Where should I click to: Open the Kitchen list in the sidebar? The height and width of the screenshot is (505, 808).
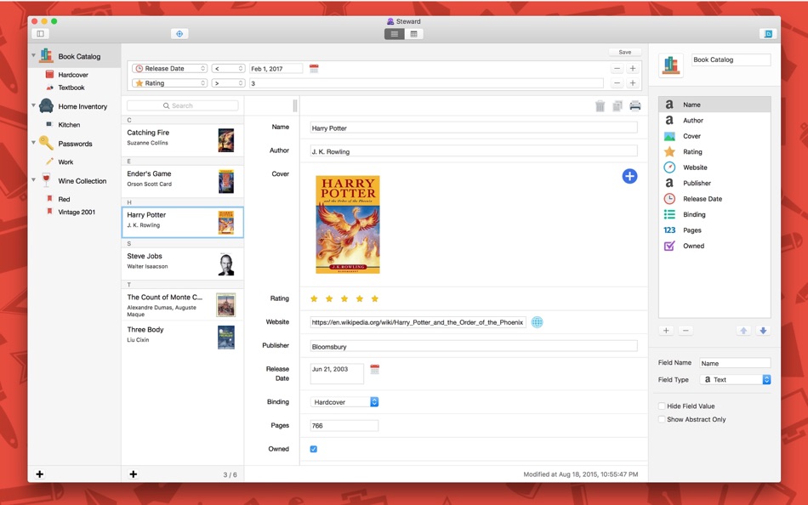point(69,125)
